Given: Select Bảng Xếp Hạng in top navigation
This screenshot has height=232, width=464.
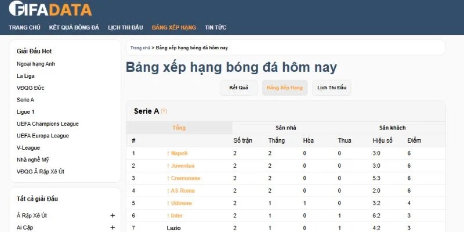Looking at the screenshot, I should tap(174, 27).
